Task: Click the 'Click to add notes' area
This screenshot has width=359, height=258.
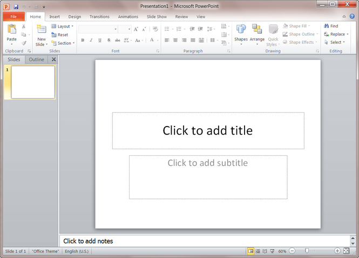Action: (205, 241)
